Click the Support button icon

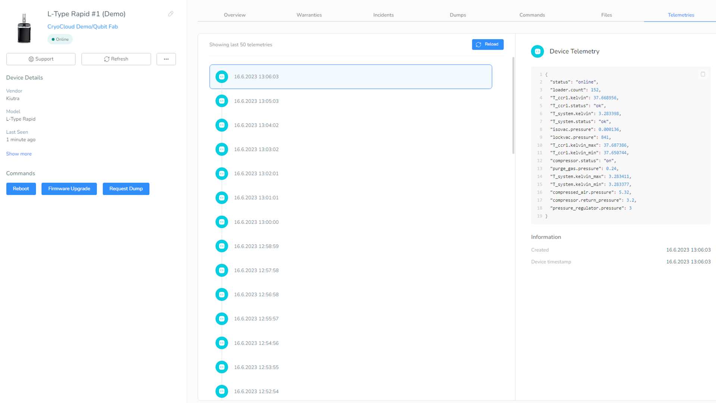pos(31,59)
